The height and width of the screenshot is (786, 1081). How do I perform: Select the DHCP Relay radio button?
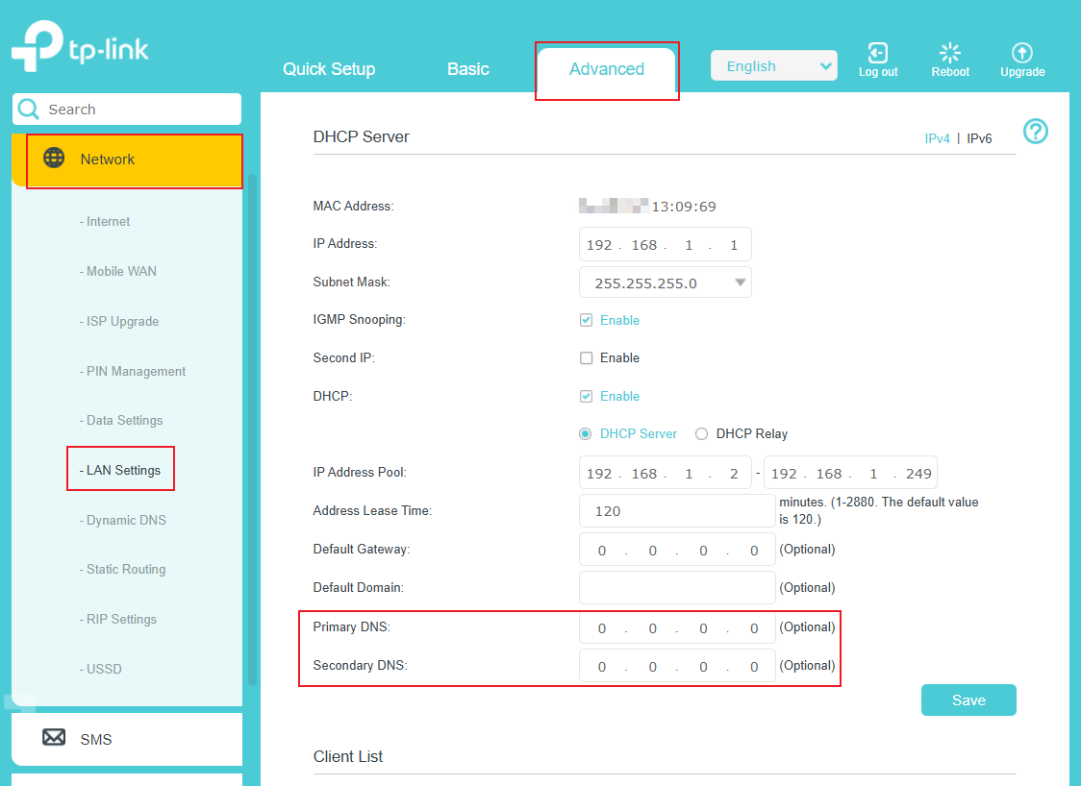click(x=701, y=433)
